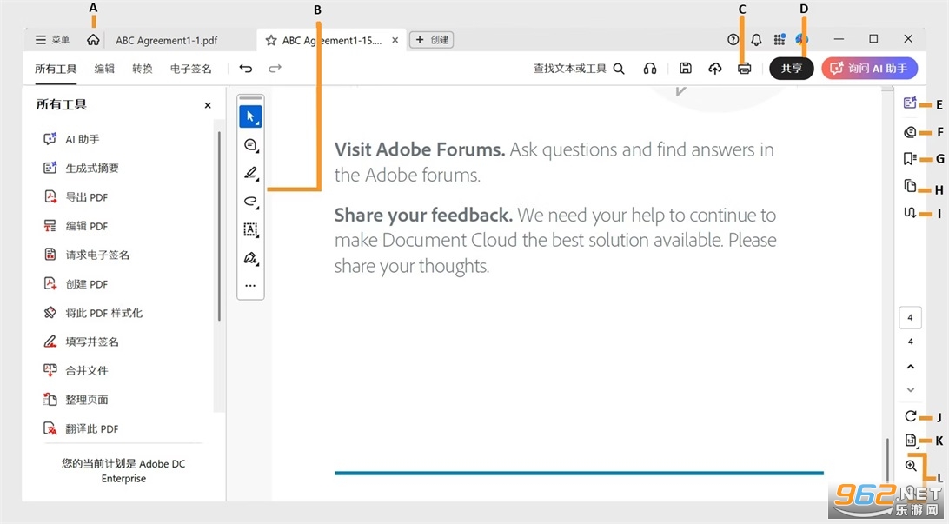Screen dimensions: 949x524
Task: Upload file to cloud icon
Action: tap(714, 69)
